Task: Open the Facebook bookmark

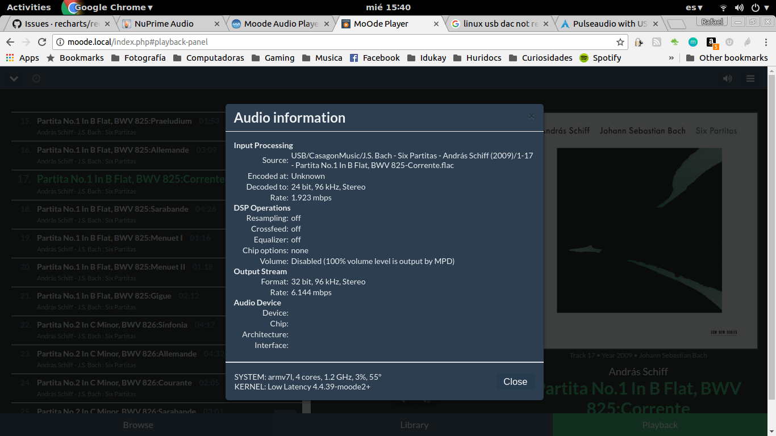Action: pyautogui.click(x=374, y=58)
